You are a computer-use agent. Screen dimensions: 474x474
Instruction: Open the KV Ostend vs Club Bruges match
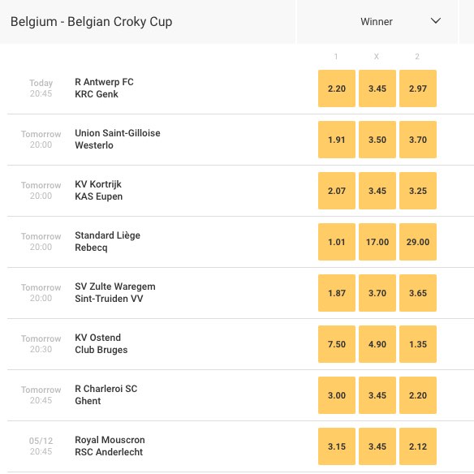(x=101, y=343)
